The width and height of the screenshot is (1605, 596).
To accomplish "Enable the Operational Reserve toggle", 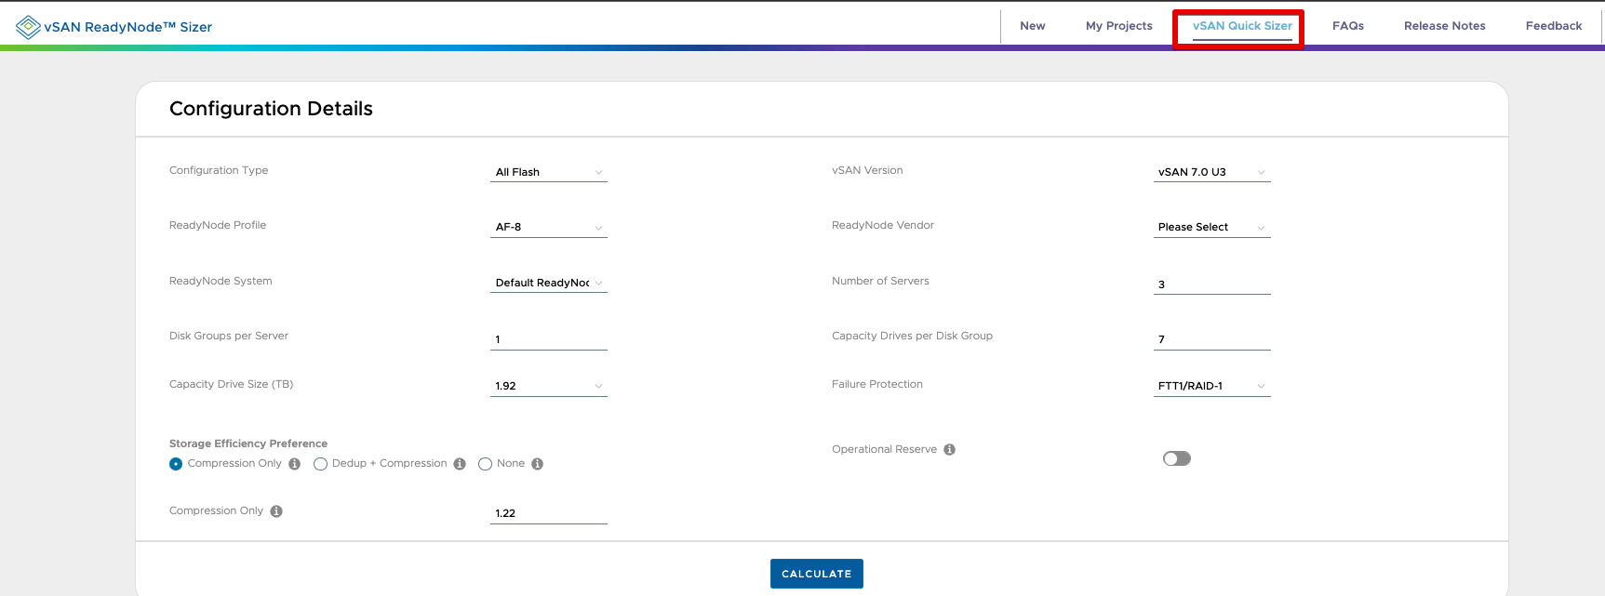I will pos(1177,458).
